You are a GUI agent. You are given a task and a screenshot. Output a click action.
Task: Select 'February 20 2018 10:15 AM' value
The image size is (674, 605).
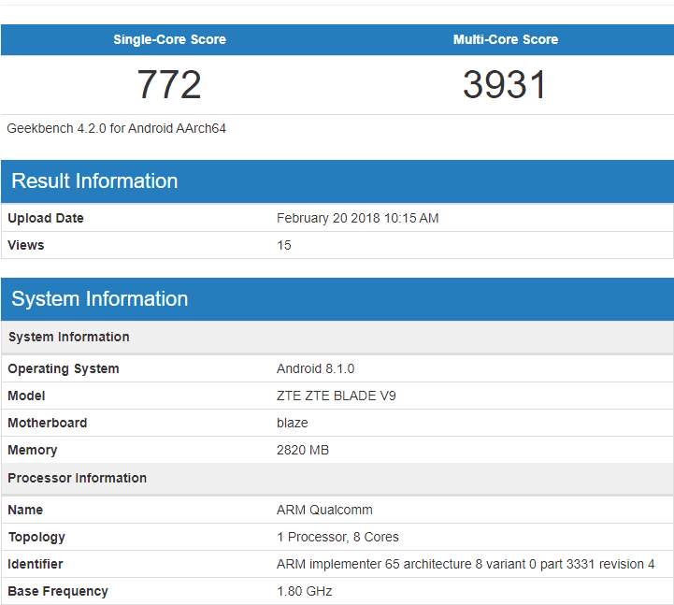(x=358, y=218)
